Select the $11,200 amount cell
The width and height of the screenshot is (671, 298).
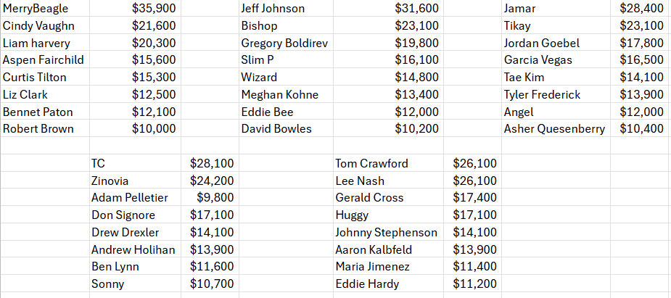pos(474,284)
